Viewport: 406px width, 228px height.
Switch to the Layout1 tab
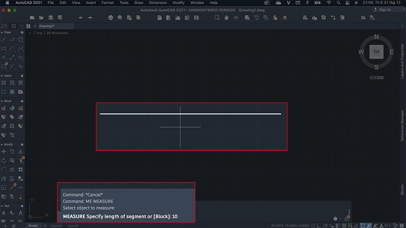pos(56,225)
